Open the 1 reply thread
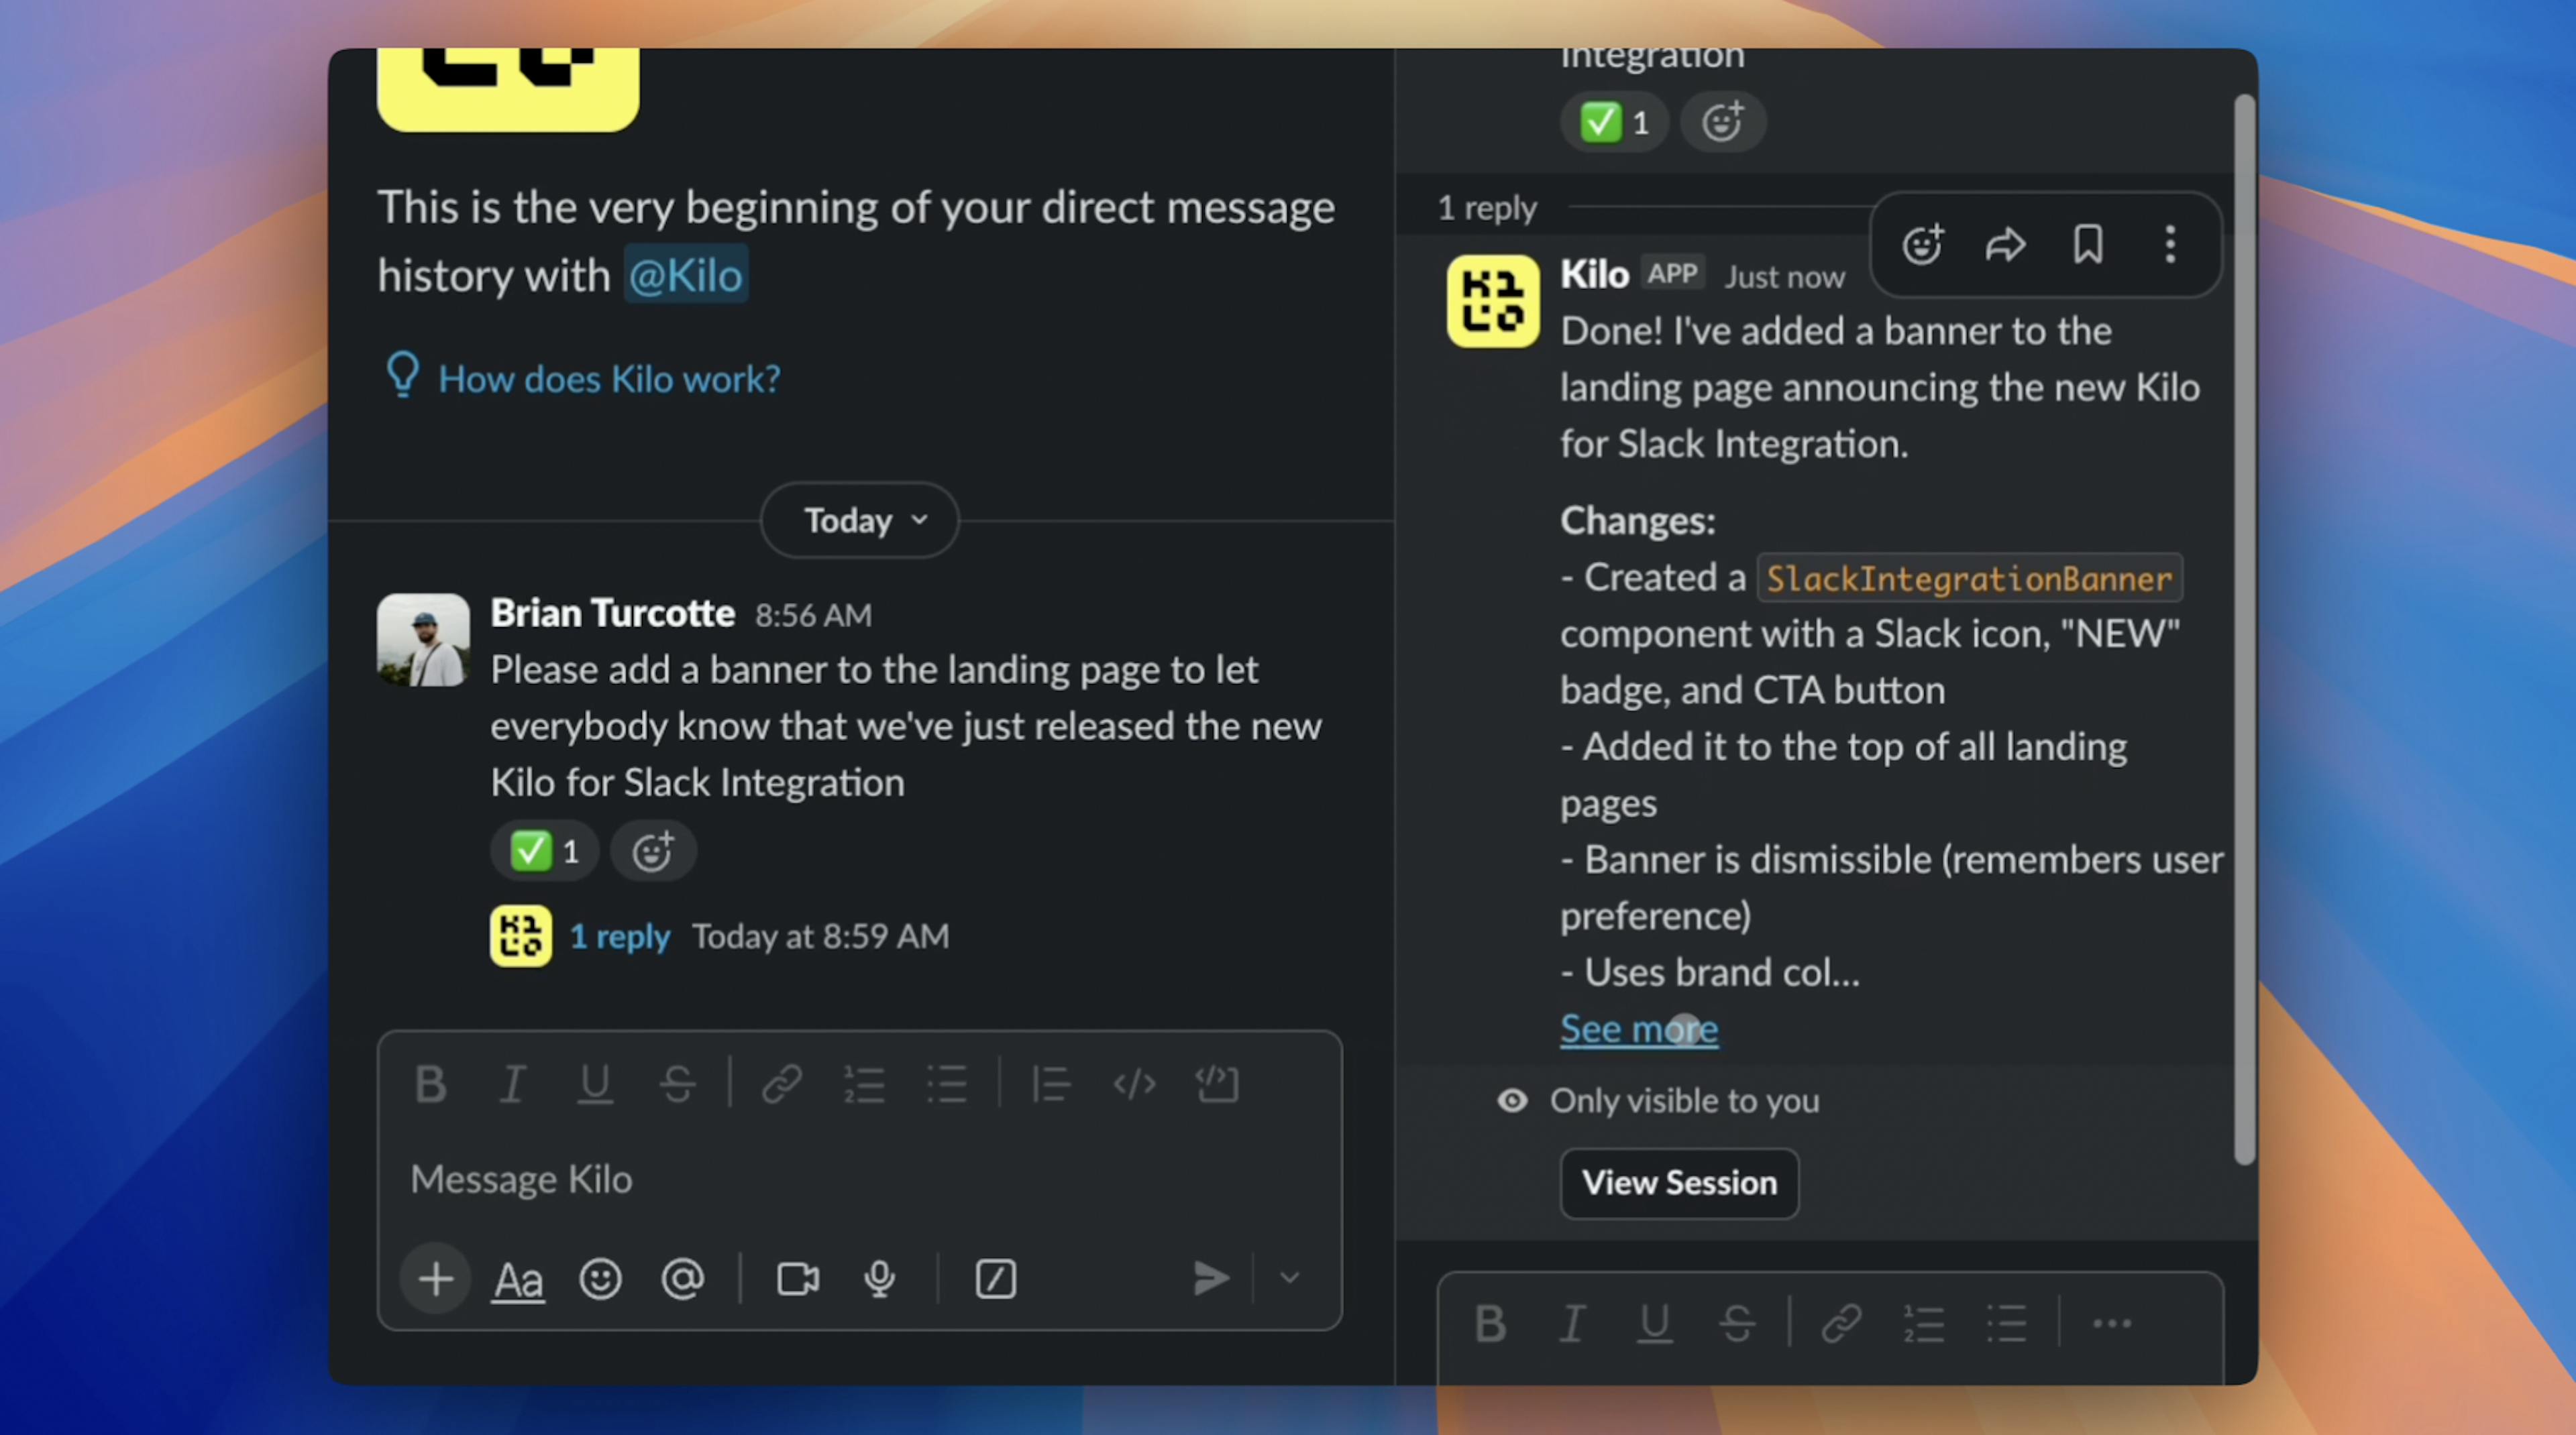Image resolution: width=2576 pixels, height=1435 pixels. (x=620, y=935)
